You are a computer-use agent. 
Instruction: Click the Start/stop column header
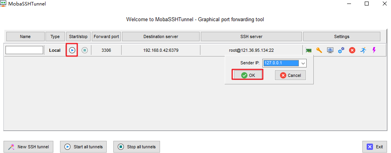click(x=78, y=36)
